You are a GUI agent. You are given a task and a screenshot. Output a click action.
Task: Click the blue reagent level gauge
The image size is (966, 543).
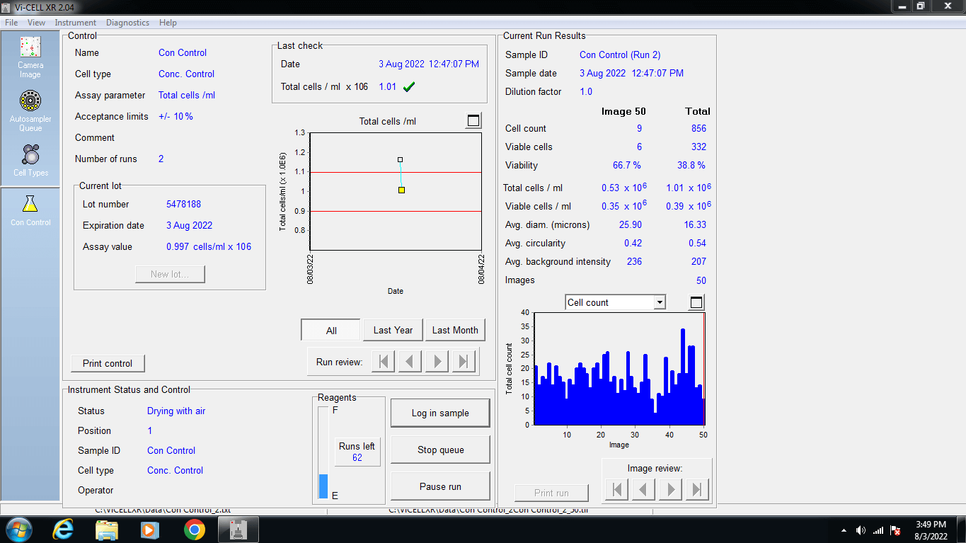pyautogui.click(x=324, y=486)
